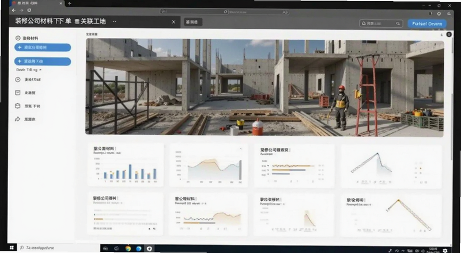Click the share arrow icon in the sidebar
Screen dimensions: 461x253
click(x=18, y=119)
